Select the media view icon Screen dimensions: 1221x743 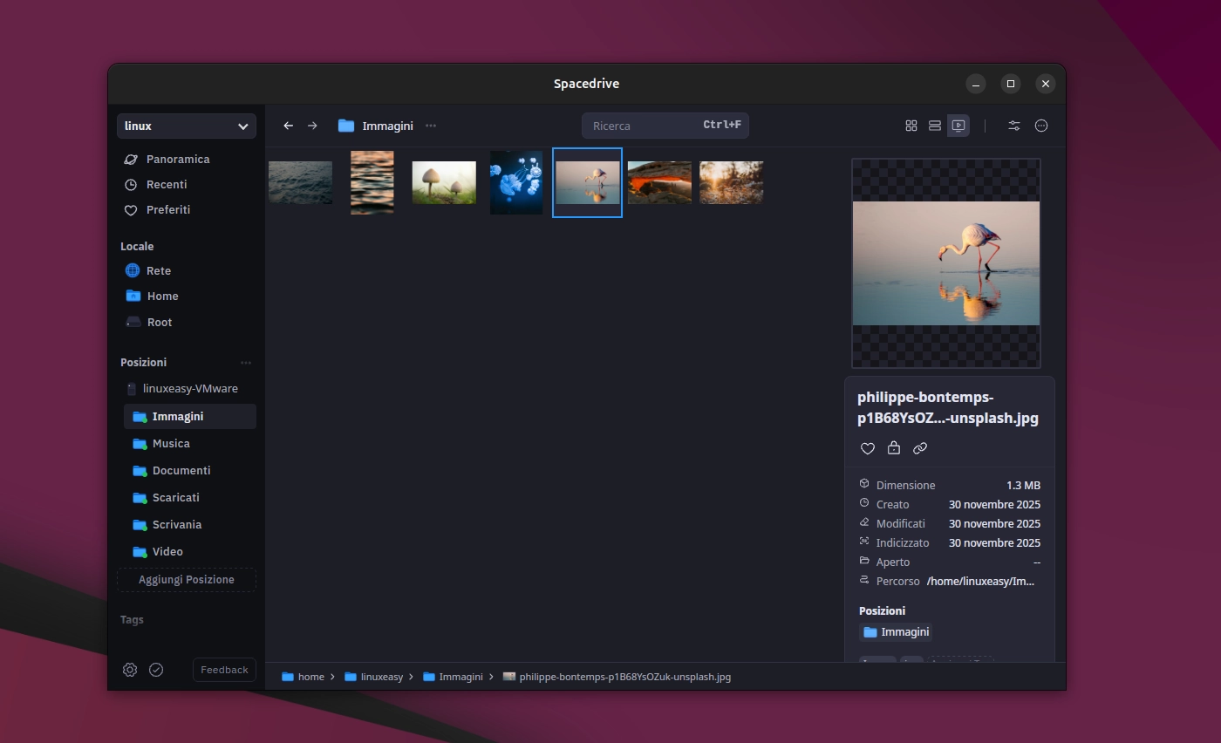pyautogui.click(x=958, y=126)
